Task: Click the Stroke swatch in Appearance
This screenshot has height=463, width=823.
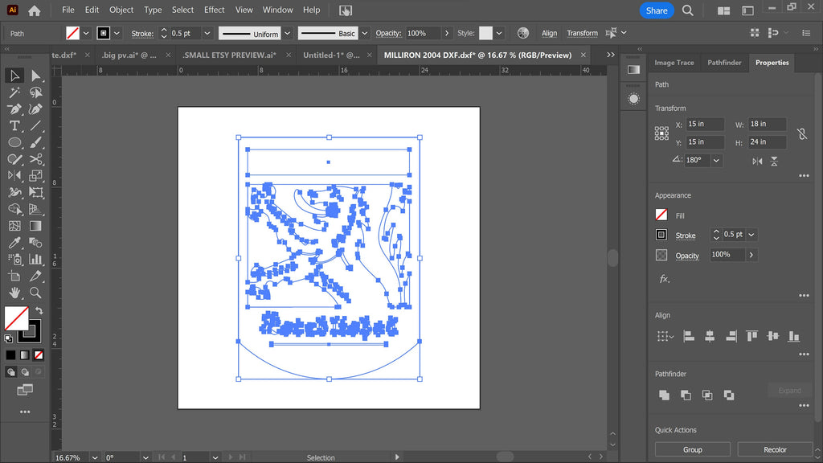Action: (x=661, y=235)
